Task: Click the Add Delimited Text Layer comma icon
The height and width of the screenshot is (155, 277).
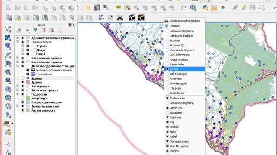Action: coord(8,115)
